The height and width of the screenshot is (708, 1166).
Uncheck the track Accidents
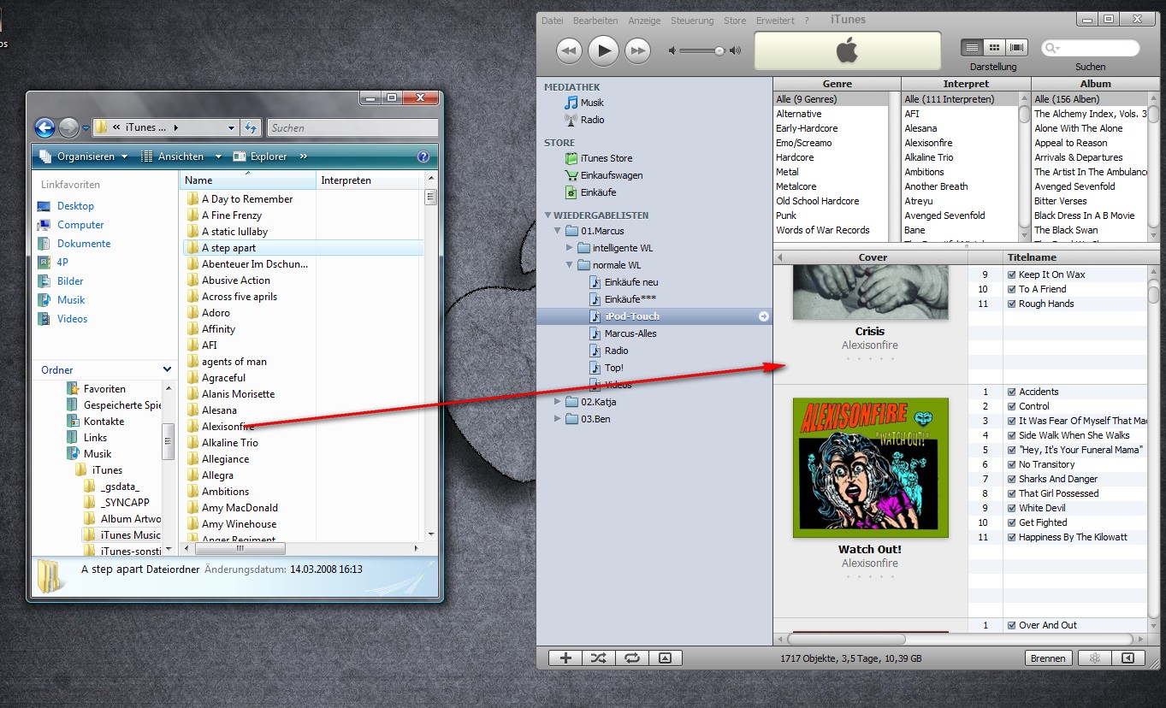click(1012, 392)
